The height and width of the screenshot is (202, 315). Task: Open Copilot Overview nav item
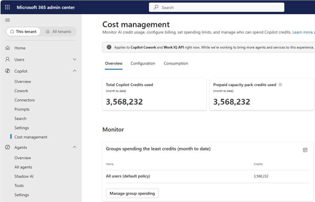pyautogui.click(x=23, y=81)
